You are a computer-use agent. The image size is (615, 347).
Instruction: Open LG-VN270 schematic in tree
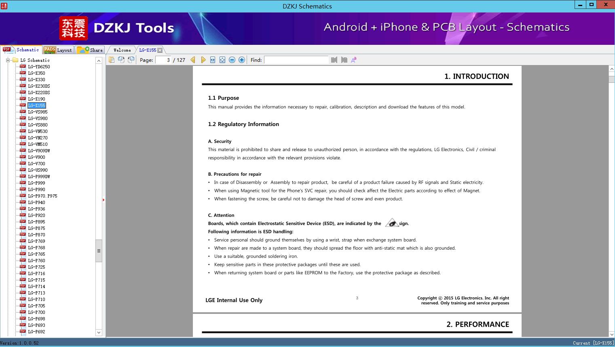click(x=38, y=138)
